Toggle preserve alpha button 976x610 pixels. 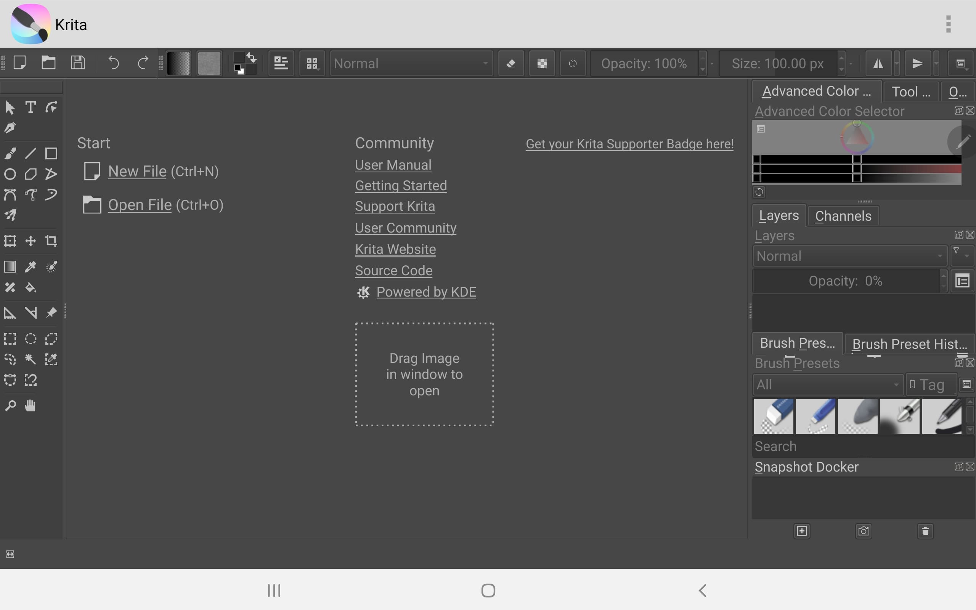point(542,63)
